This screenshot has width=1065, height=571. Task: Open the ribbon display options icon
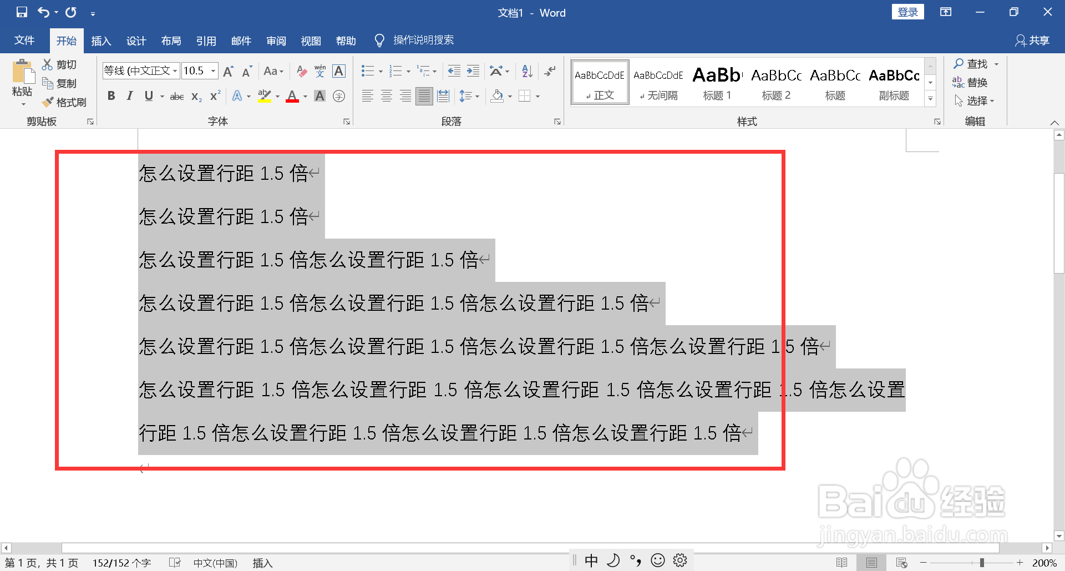(x=946, y=12)
